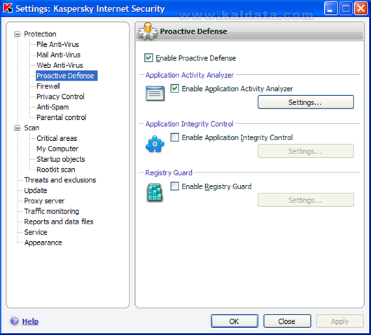The image size is (371, 335).
Task: Click the green Registry Guard icon
Action: coord(155,192)
